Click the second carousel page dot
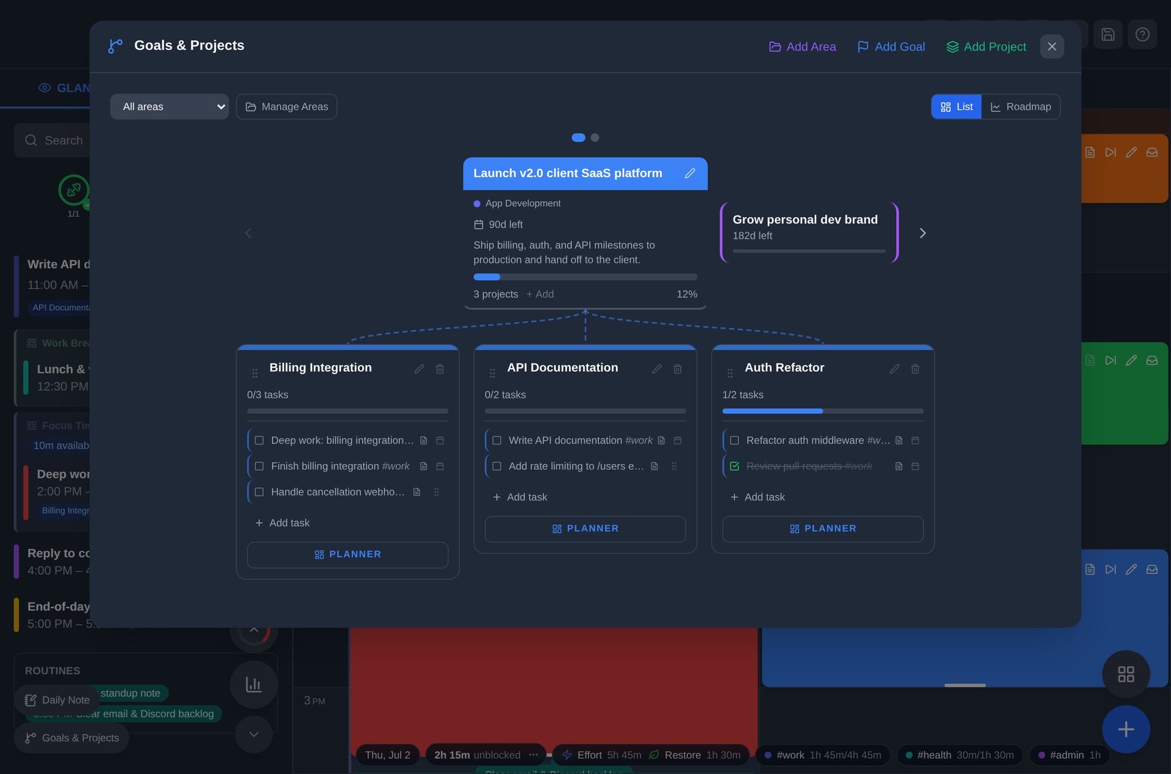The width and height of the screenshot is (1171, 774). [x=595, y=138]
